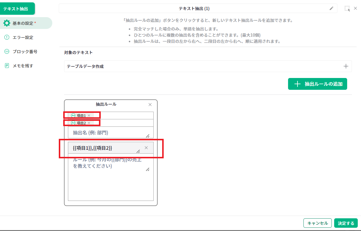
Task: Open the エラー設定 sidebar item
Action: coord(23,38)
